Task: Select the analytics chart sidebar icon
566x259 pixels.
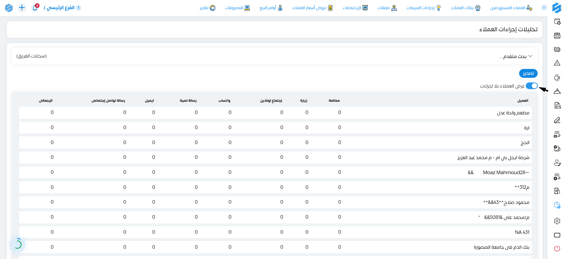Action: tap(557, 205)
